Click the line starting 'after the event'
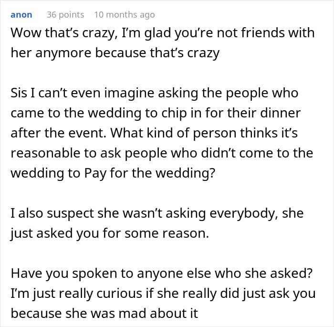 click(154, 133)
